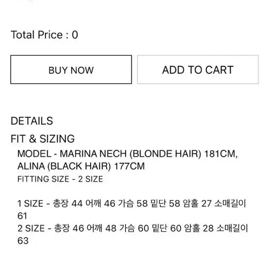Select the 181CM height text
Image resolution: width=269 pixels, height=269 pixels.
click(x=221, y=154)
